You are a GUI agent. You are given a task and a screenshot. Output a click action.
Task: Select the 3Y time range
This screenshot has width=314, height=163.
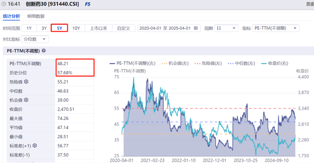pos(44,28)
